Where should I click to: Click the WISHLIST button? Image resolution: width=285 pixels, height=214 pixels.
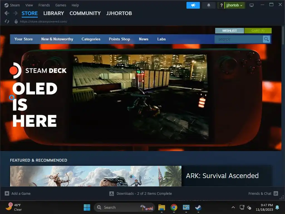pyautogui.click(x=230, y=31)
